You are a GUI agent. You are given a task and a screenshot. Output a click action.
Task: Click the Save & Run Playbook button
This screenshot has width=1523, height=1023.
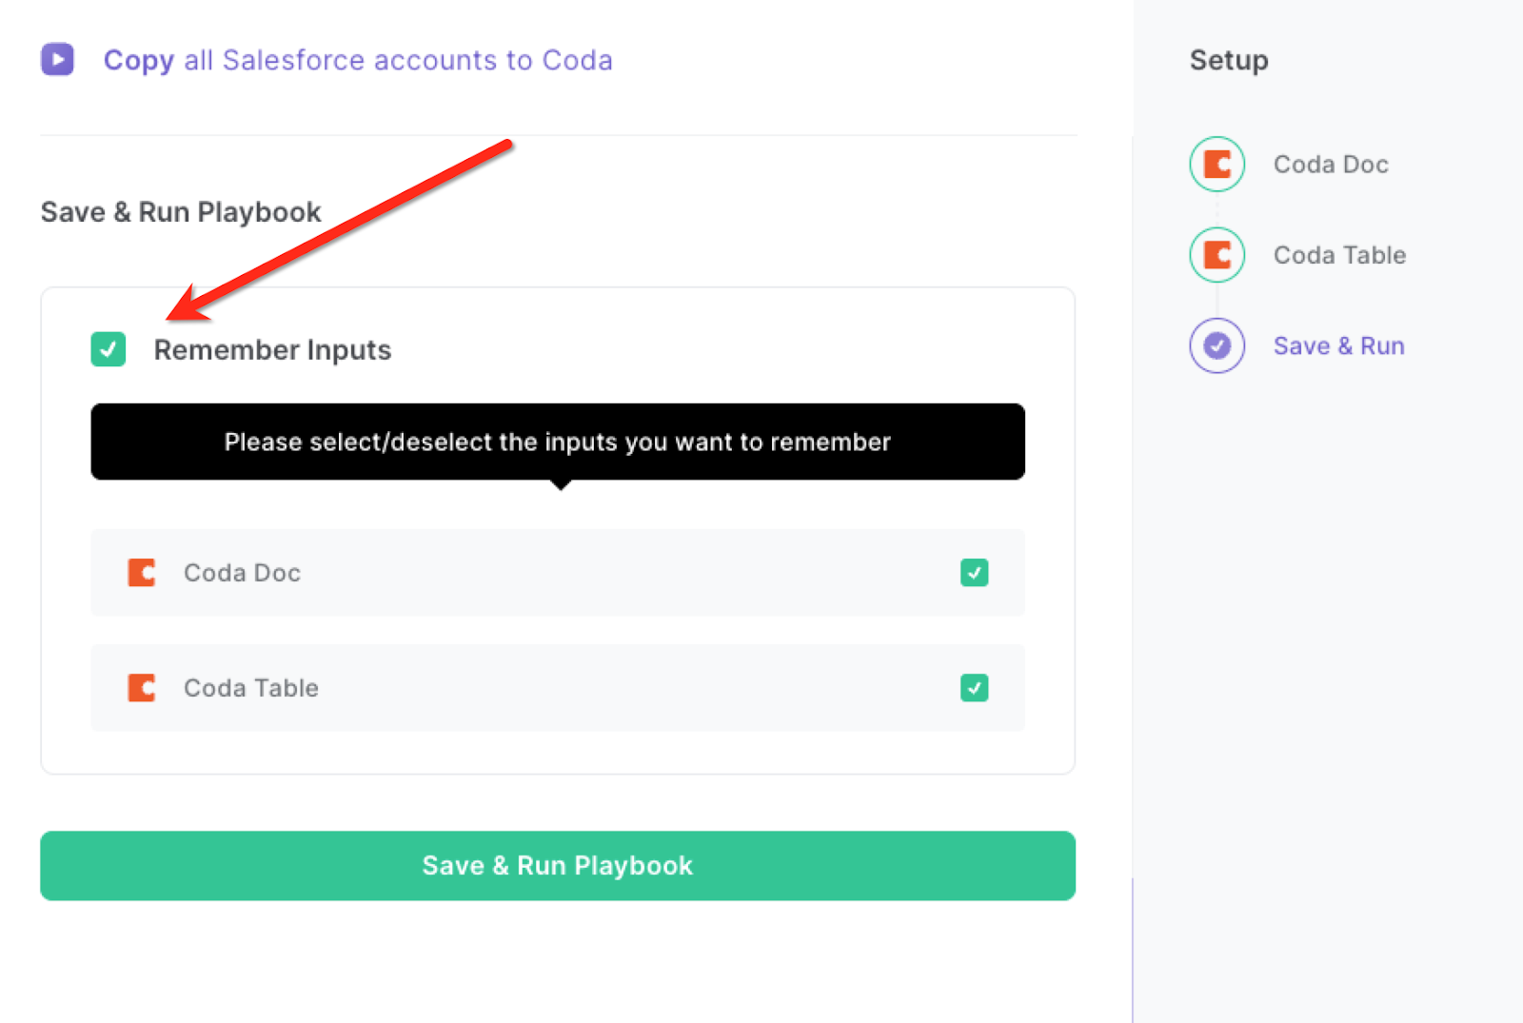[x=558, y=866]
